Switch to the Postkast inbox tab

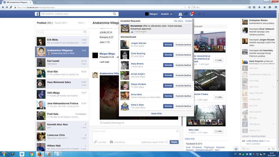45,23
